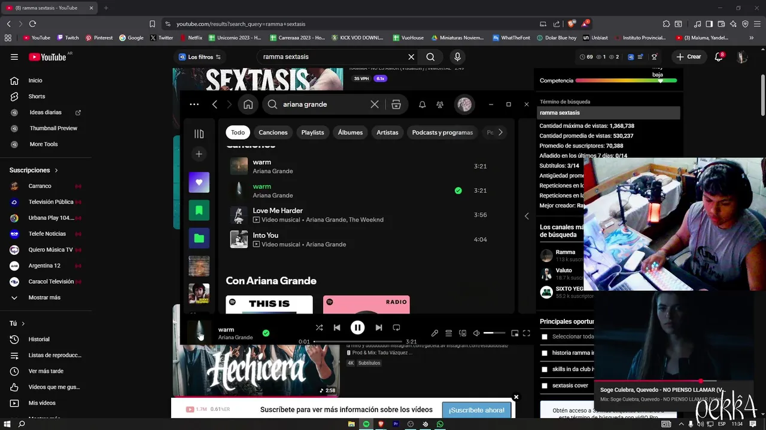The image size is (766, 430).
Task: Expand the Tú section chevron
Action: (x=23, y=323)
